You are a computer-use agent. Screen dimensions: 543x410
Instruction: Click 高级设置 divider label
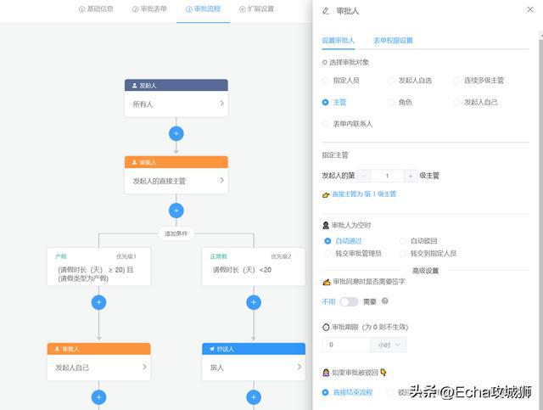pyautogui.click(x=426, y=271)
